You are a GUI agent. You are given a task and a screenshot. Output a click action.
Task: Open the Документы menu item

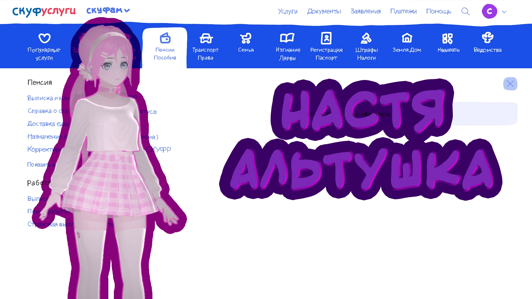tap(324, 12)
